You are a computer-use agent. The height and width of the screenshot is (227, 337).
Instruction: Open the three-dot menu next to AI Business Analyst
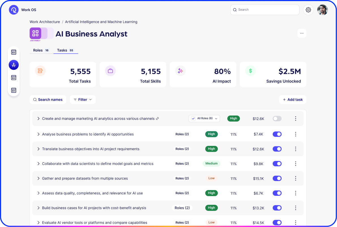point(302,33)
